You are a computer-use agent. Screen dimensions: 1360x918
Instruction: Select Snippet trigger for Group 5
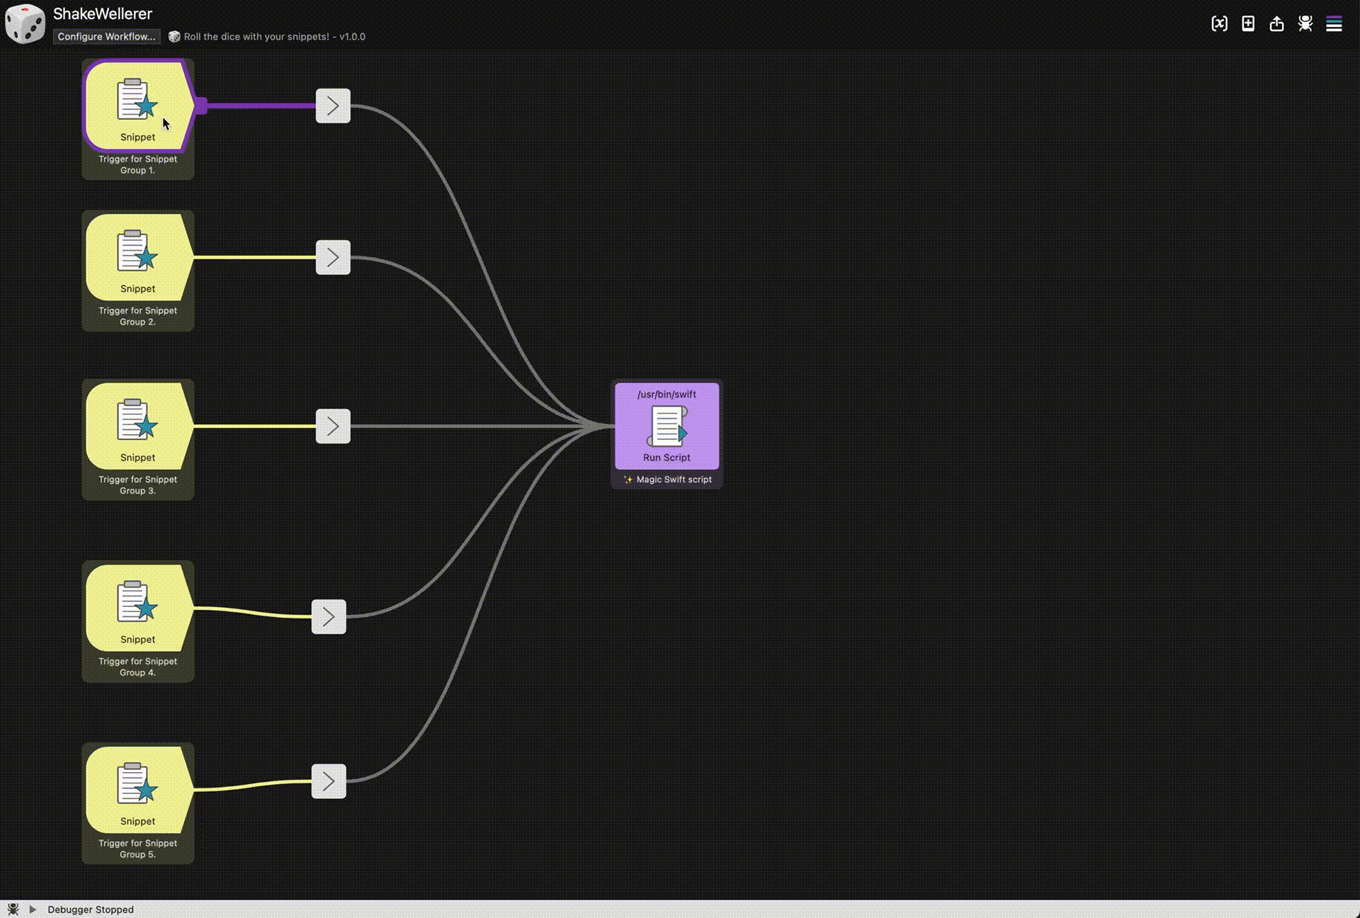137,790
